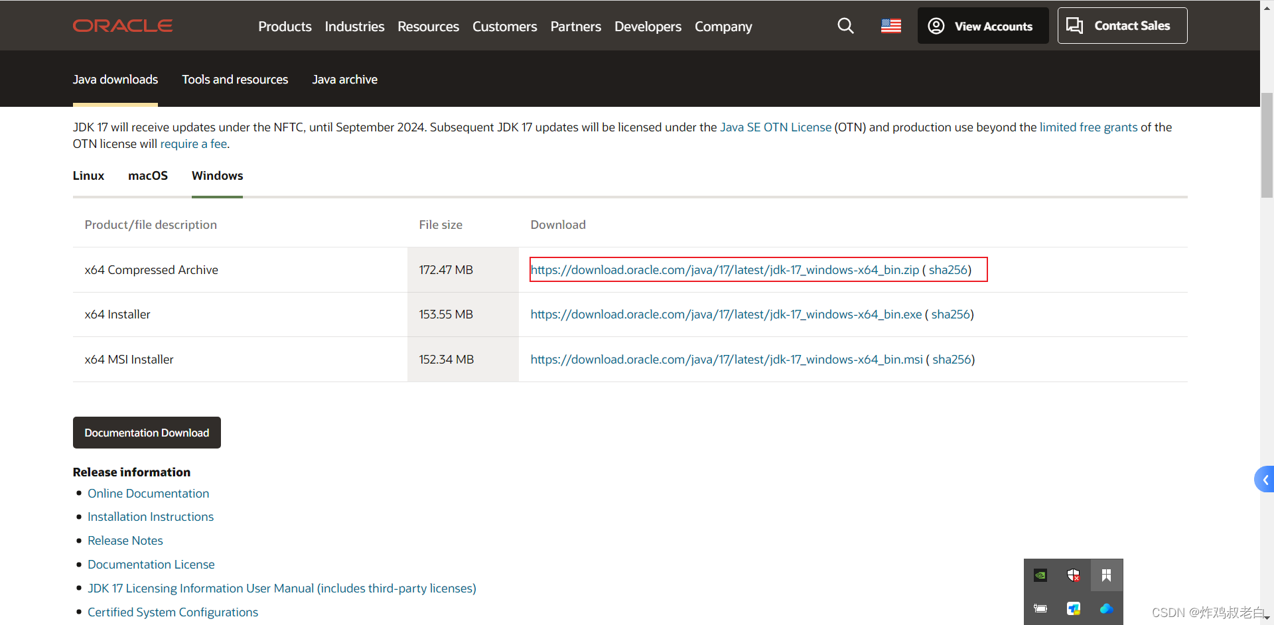Open the Customers menu
The width and height of the screenshot is (1274, 625).
click(x=504, y=27)
